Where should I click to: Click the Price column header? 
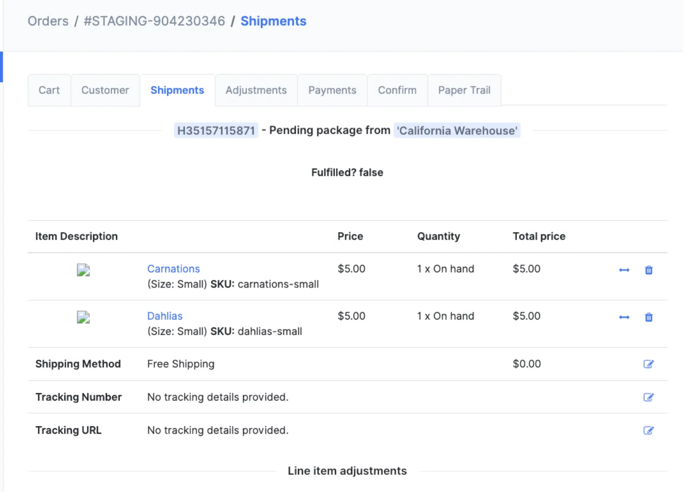[x=350, y=237]
